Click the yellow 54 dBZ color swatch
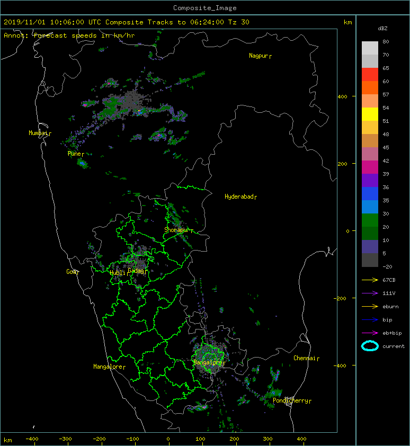Viewport: 410px width, 446px height. pyautogui.click(x=370, y=114)
